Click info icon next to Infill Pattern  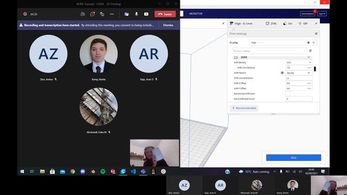282,73
